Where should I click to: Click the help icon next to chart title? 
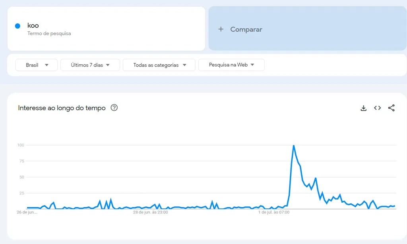114,108
